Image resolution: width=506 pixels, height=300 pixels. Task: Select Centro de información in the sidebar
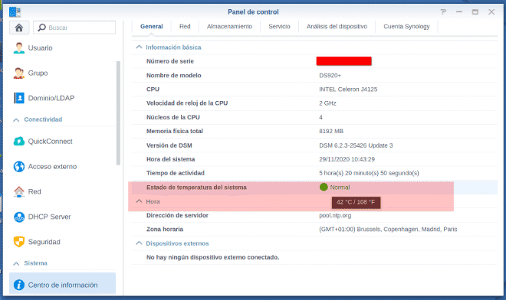pyautogui.click(x=62, y=284)
